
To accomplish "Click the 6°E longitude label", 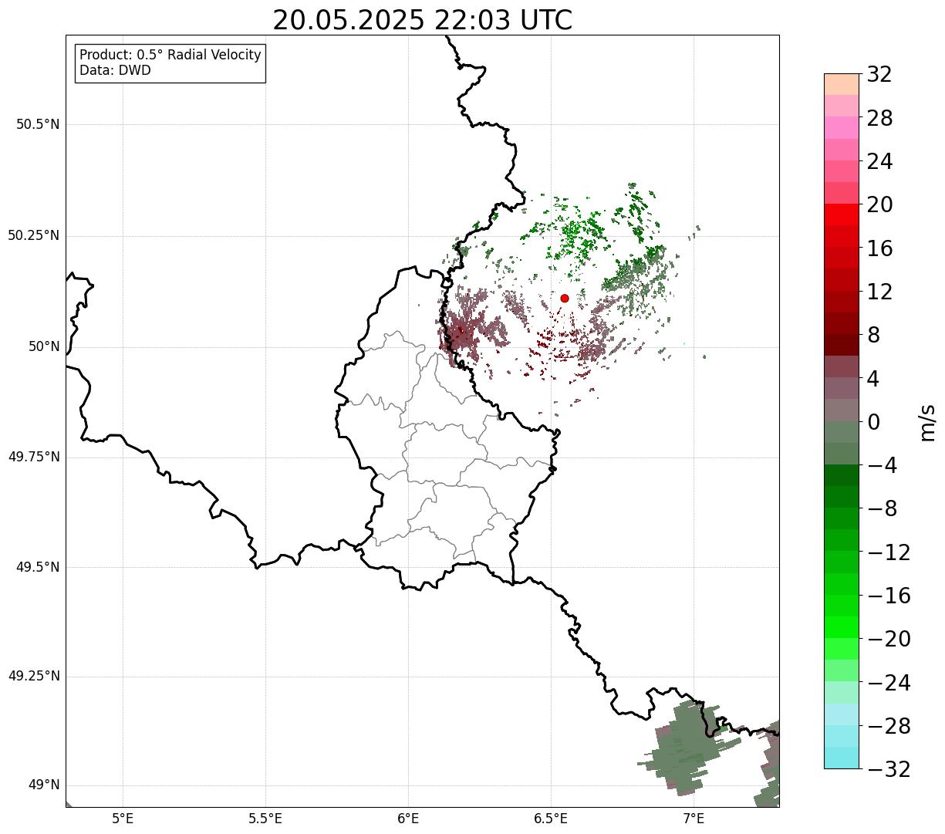I will click(x=408, y=819).
